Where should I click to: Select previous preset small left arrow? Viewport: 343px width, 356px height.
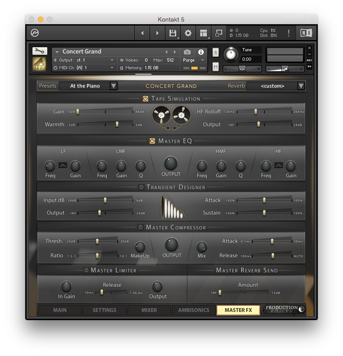pos(166,52)
